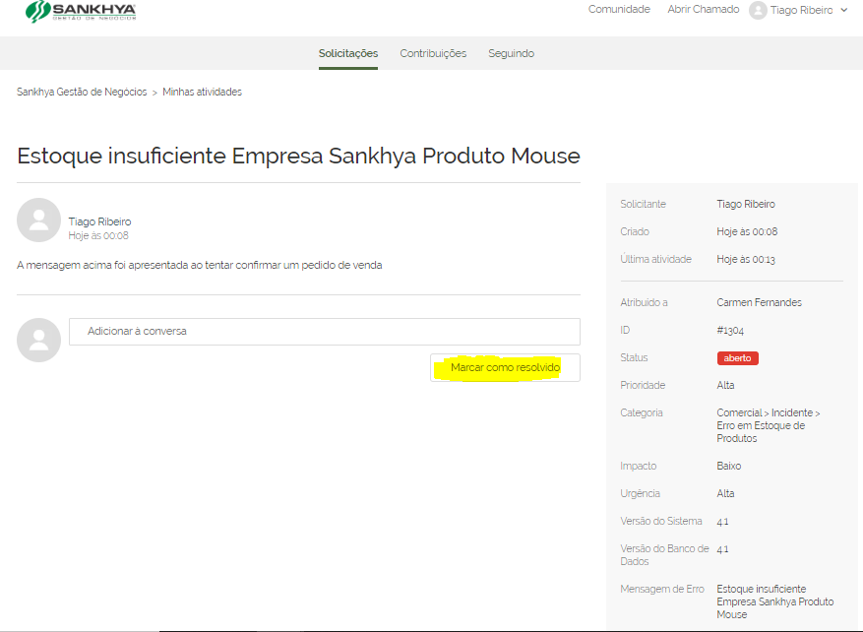
Task: Click the ticket ID #1304
Action: pyautogui.click(x=730, y=331)
